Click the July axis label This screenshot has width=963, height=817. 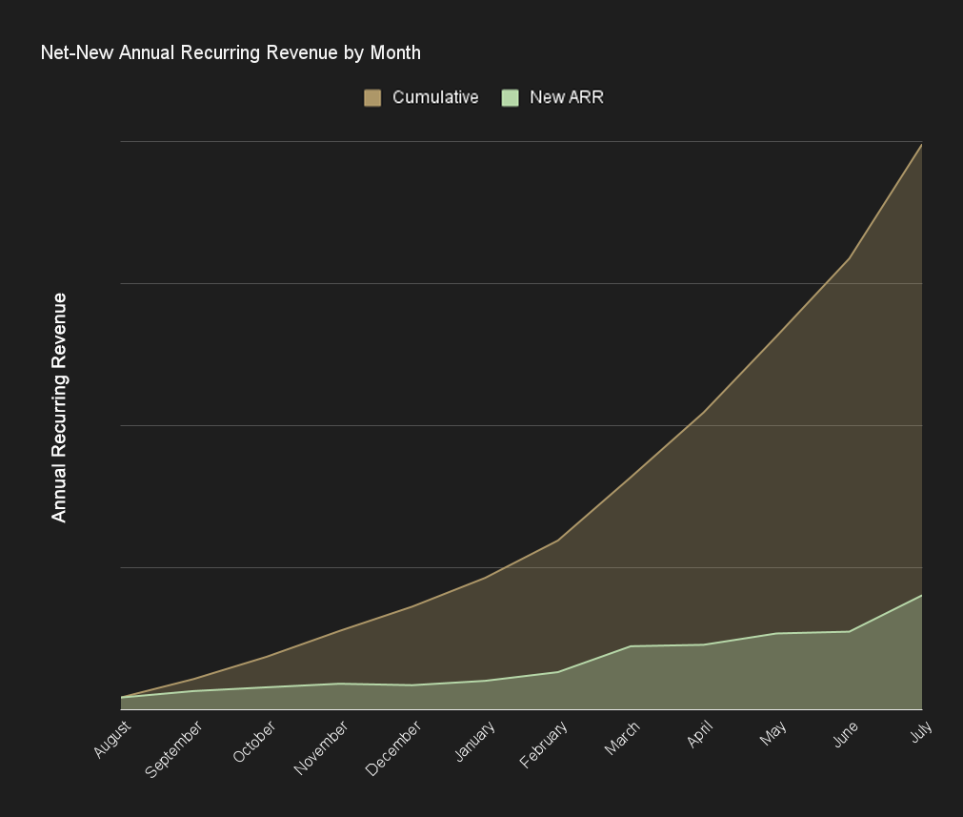coord(921,731)
